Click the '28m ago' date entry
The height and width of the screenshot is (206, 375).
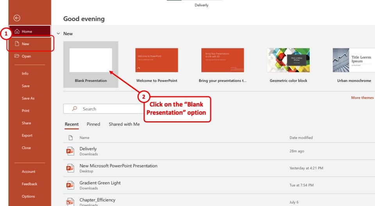[x=296, y=151]
